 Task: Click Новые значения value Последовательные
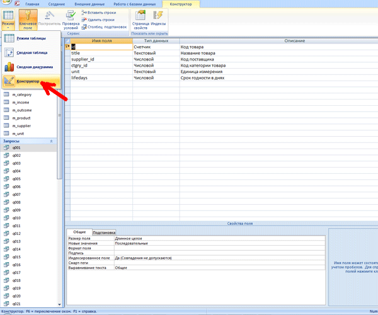point(220,243)
